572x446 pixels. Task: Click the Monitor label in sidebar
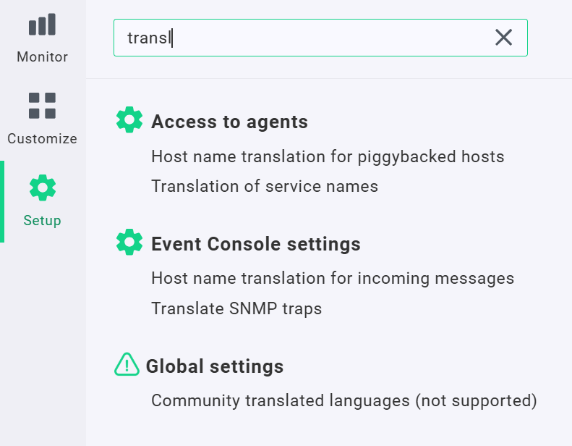(42, 56)
